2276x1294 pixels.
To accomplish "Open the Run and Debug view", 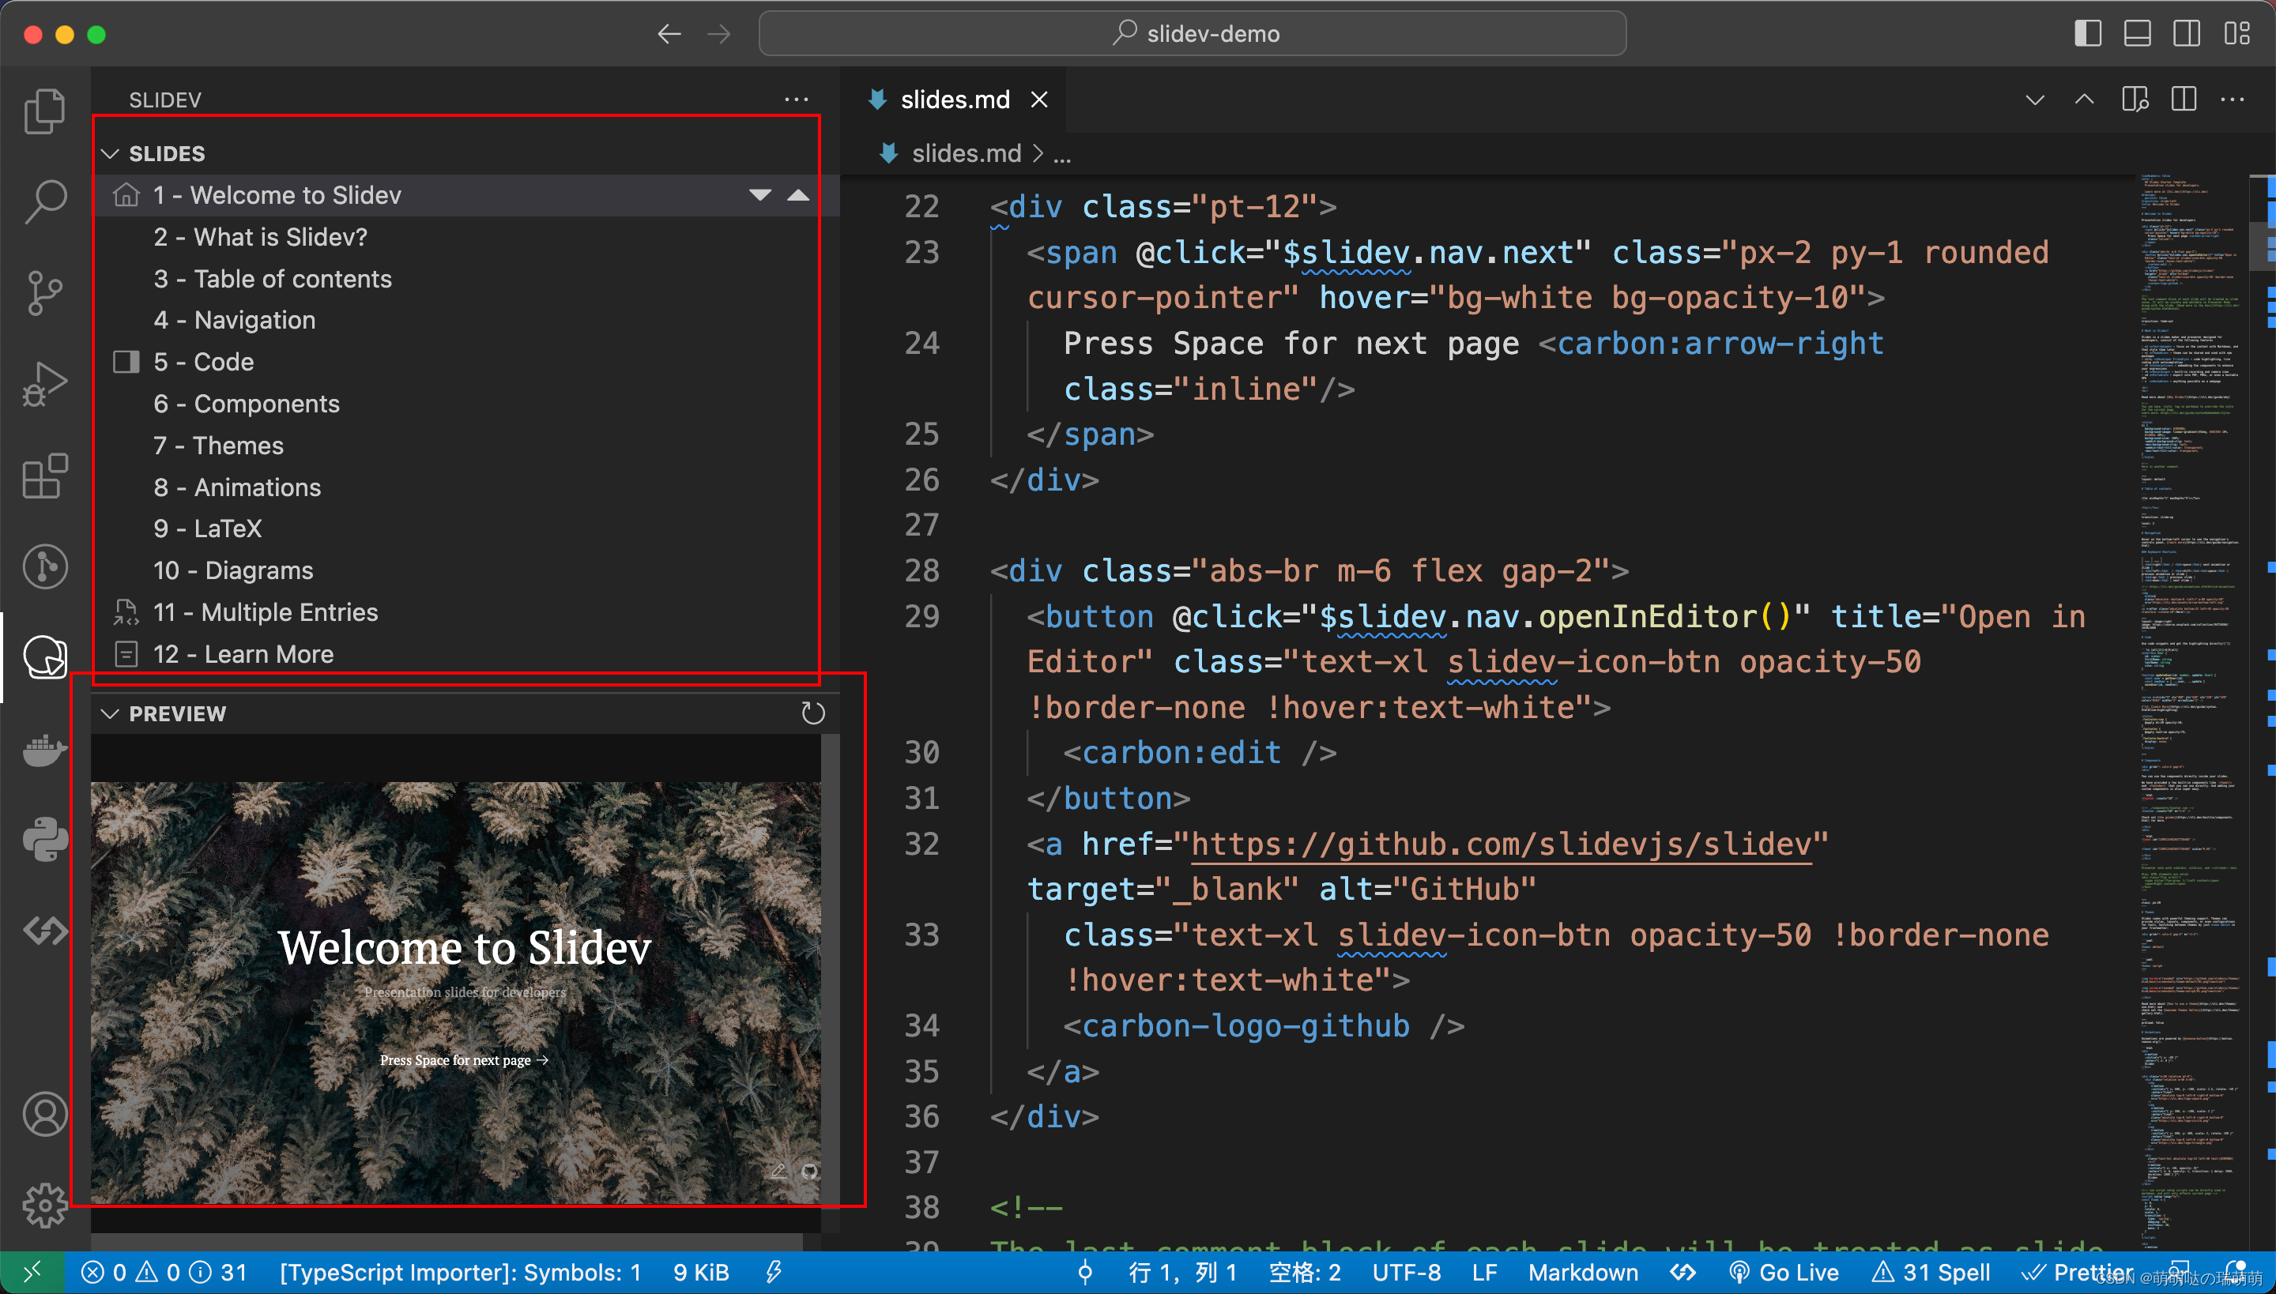I will click(x=44, y=384).
